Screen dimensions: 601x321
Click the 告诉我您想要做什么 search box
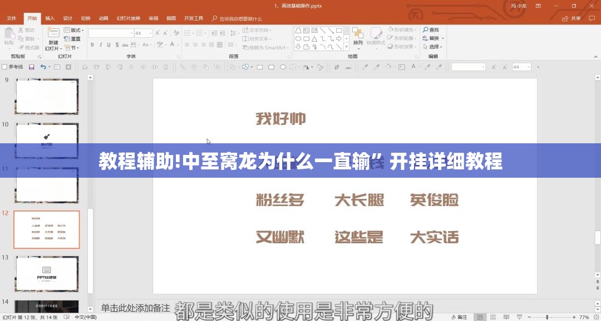237,19
